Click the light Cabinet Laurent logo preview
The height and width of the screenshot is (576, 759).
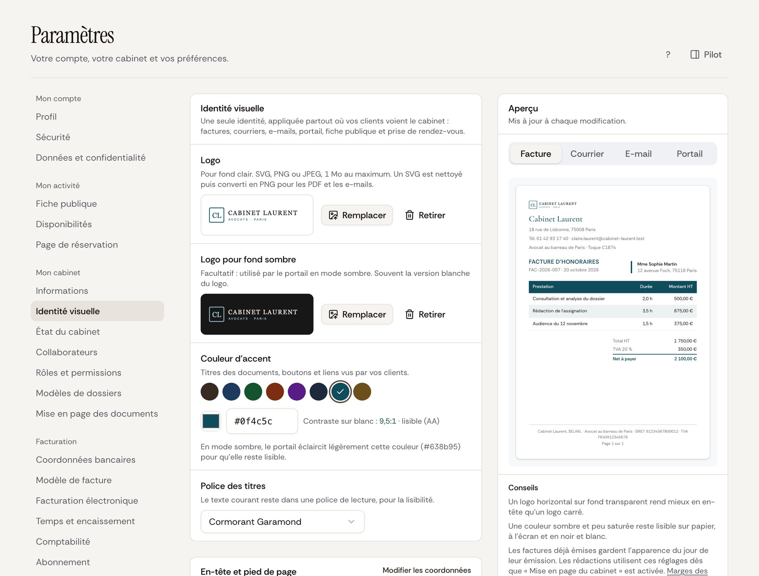(x=257, y=215)
